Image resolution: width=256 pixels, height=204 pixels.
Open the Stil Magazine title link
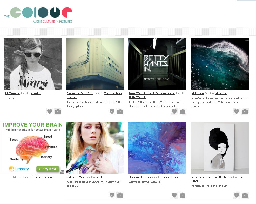coord(12,93)
